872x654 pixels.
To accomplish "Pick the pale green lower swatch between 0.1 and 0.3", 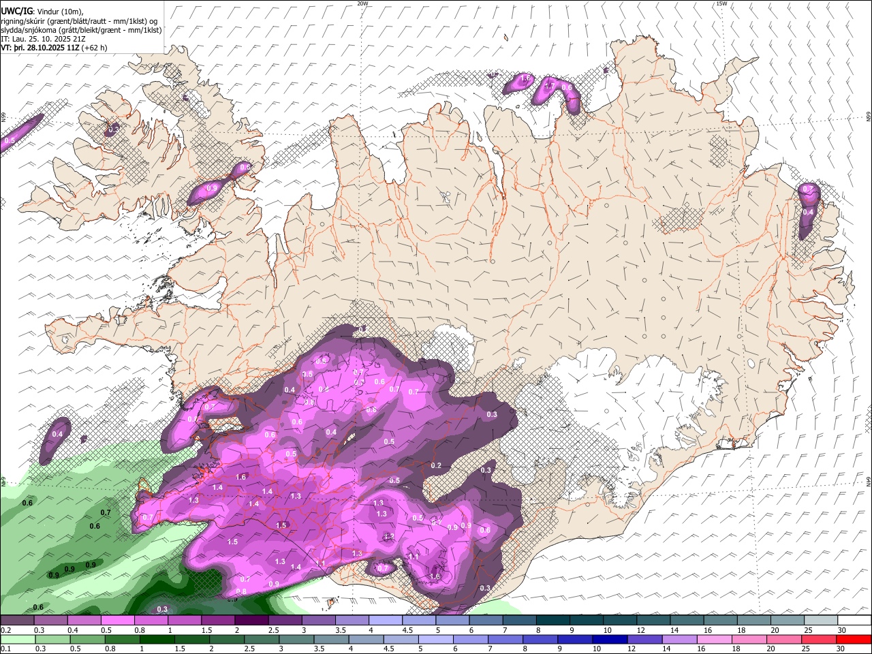I will 17,640.
